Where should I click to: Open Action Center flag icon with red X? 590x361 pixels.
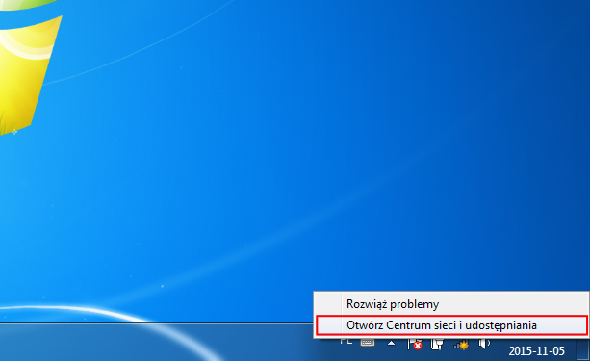pos(414,344)
